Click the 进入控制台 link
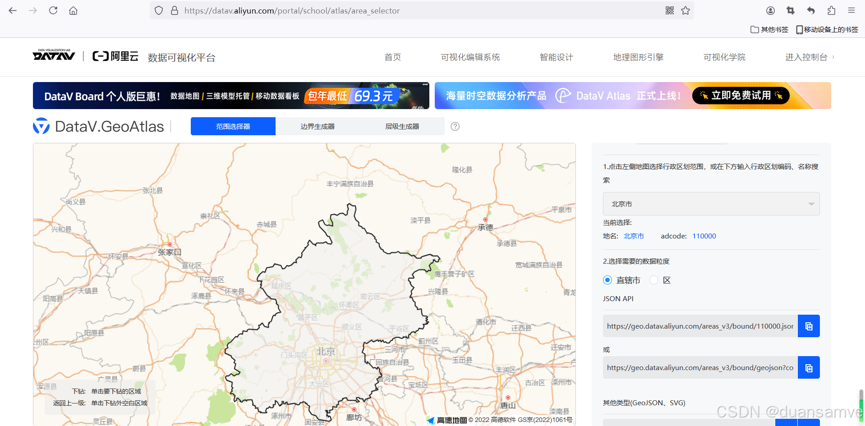 (806, 57)
